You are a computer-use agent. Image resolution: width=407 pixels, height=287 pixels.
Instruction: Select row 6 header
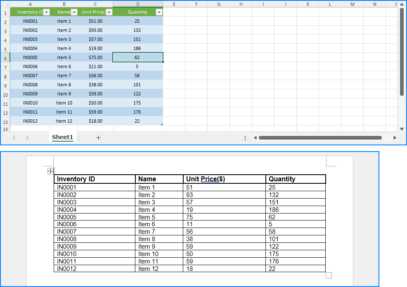click(x=5, y=57)
